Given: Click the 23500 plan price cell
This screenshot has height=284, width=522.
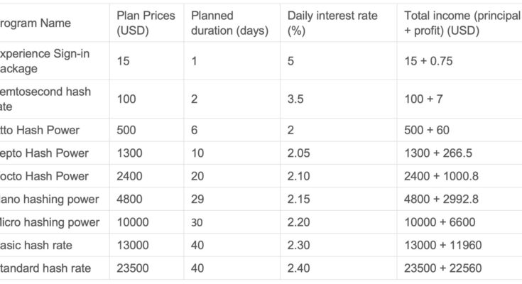Looking at the screenshot, I should click(x=133, y=268).
